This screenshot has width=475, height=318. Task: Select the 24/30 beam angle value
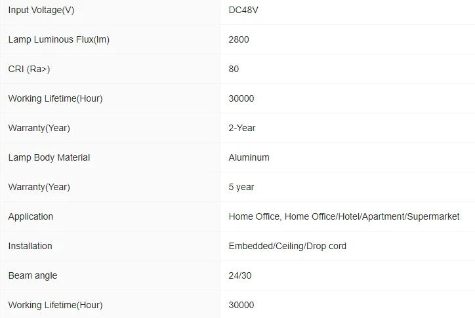[240, 275]
